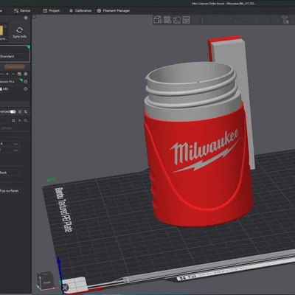Click the view orientation cube
Image resolution: width=295 pixels, height=295 pixels.
pyautogui.click(x=45, y=281)
